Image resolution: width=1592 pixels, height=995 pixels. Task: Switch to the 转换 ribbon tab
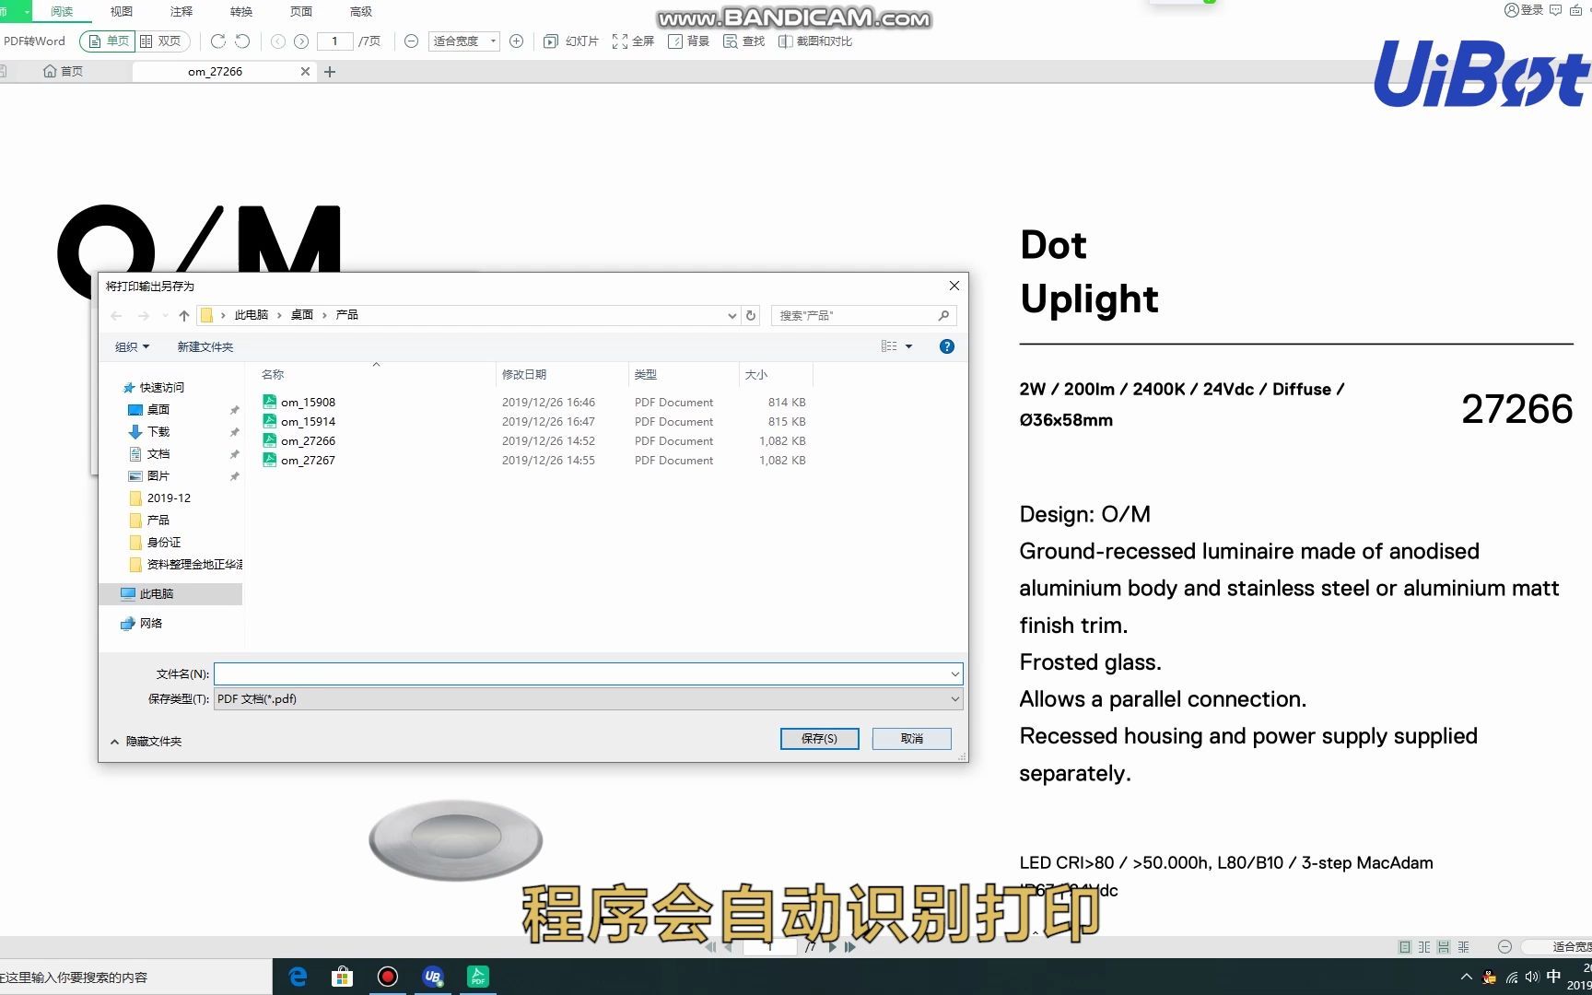pos(240,11)
